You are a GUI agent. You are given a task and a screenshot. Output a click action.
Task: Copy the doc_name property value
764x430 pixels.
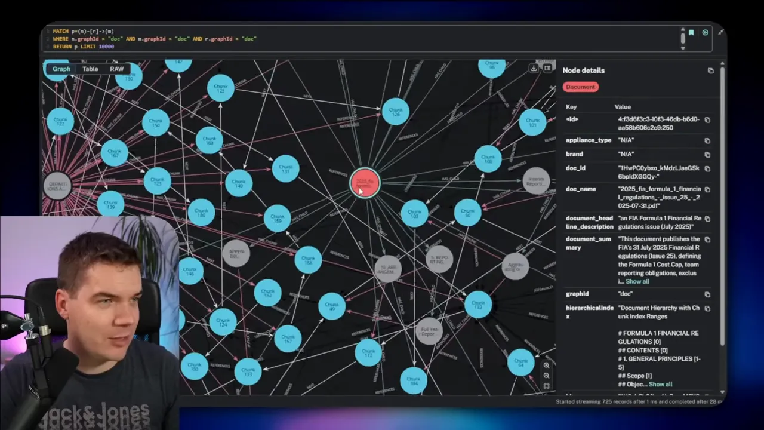tap(707, 189)
